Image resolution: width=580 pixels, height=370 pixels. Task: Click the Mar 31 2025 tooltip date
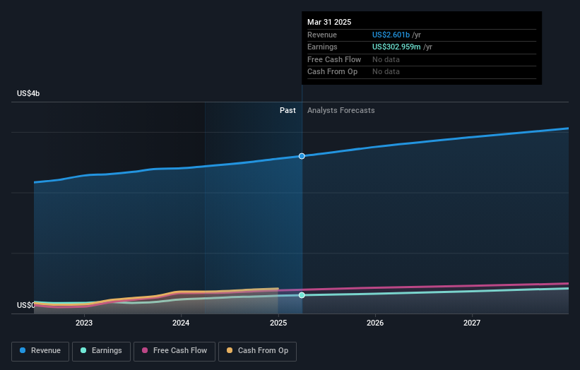(329, 22)
